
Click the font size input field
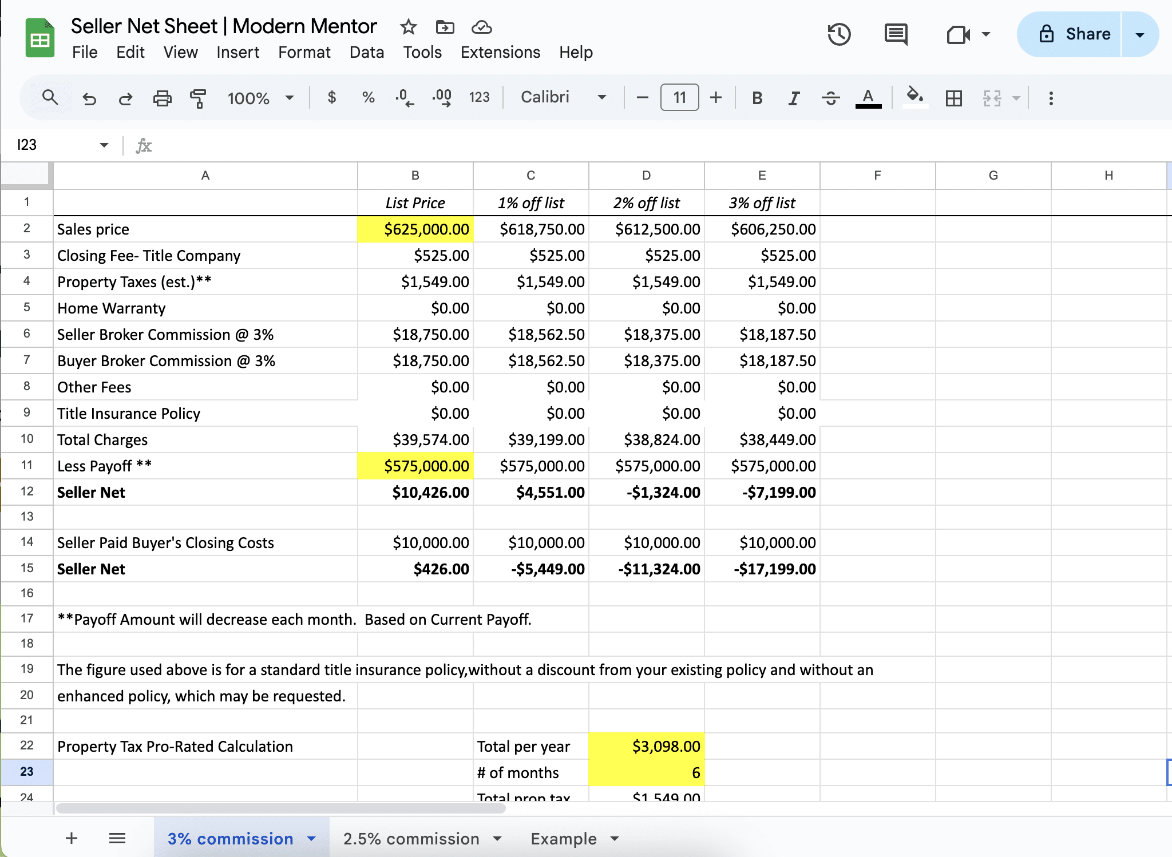pos(679,97)
